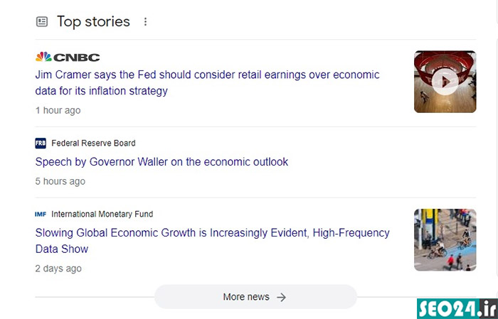This screenshot has height=319, width=498.
Task: Click the SEO24.ir watermark logo
Action: point(457,308)
